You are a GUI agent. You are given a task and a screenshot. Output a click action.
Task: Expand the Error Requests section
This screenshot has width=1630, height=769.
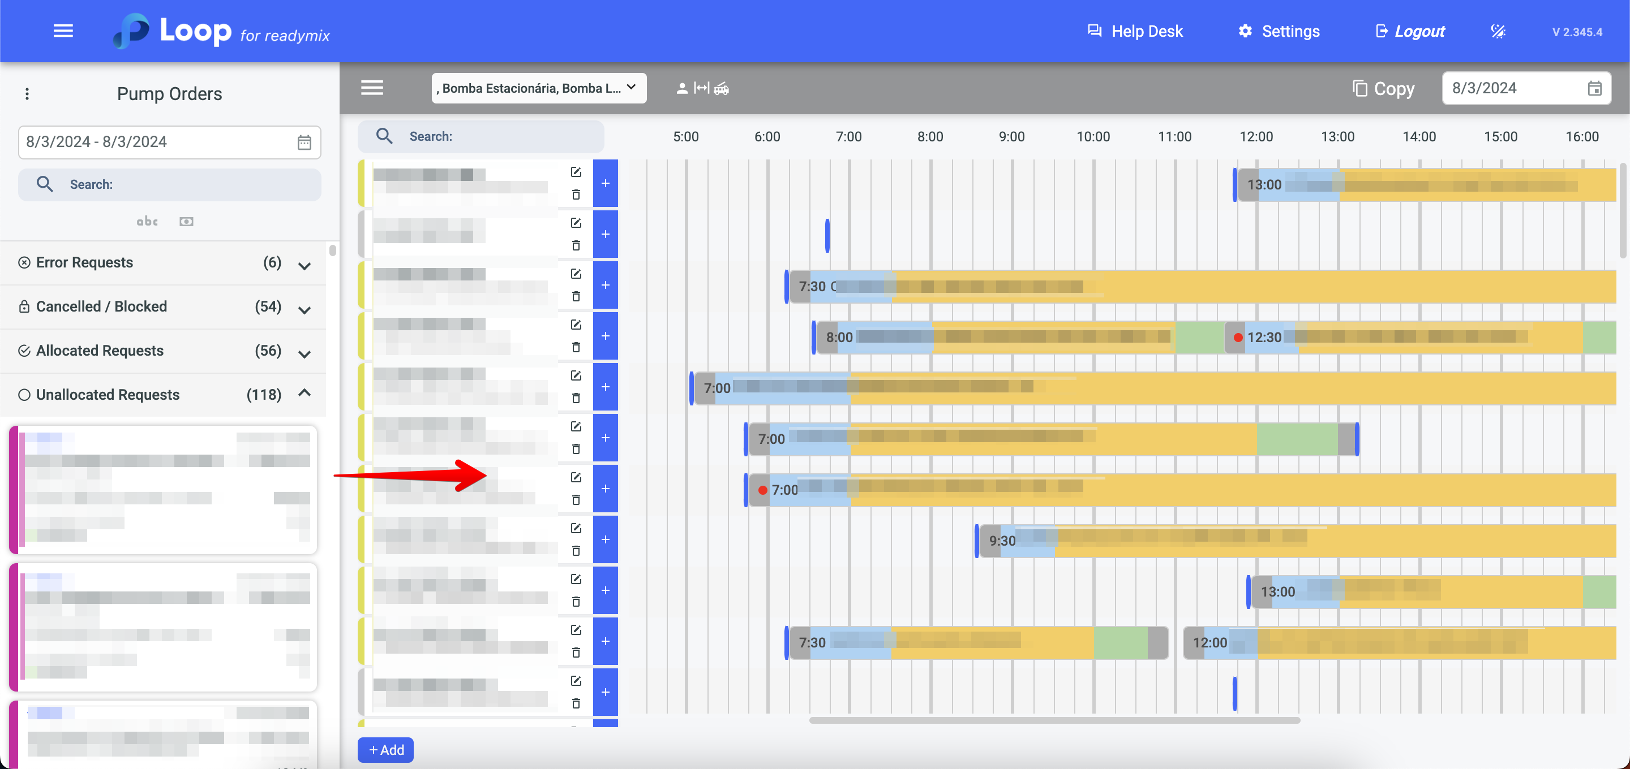pos(304,266)
